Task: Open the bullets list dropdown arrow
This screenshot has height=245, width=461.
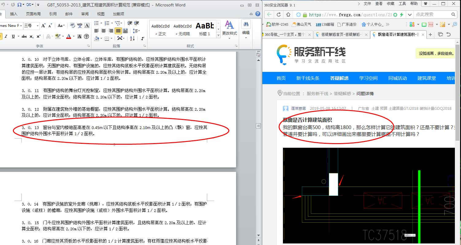Action: point(101,23)
